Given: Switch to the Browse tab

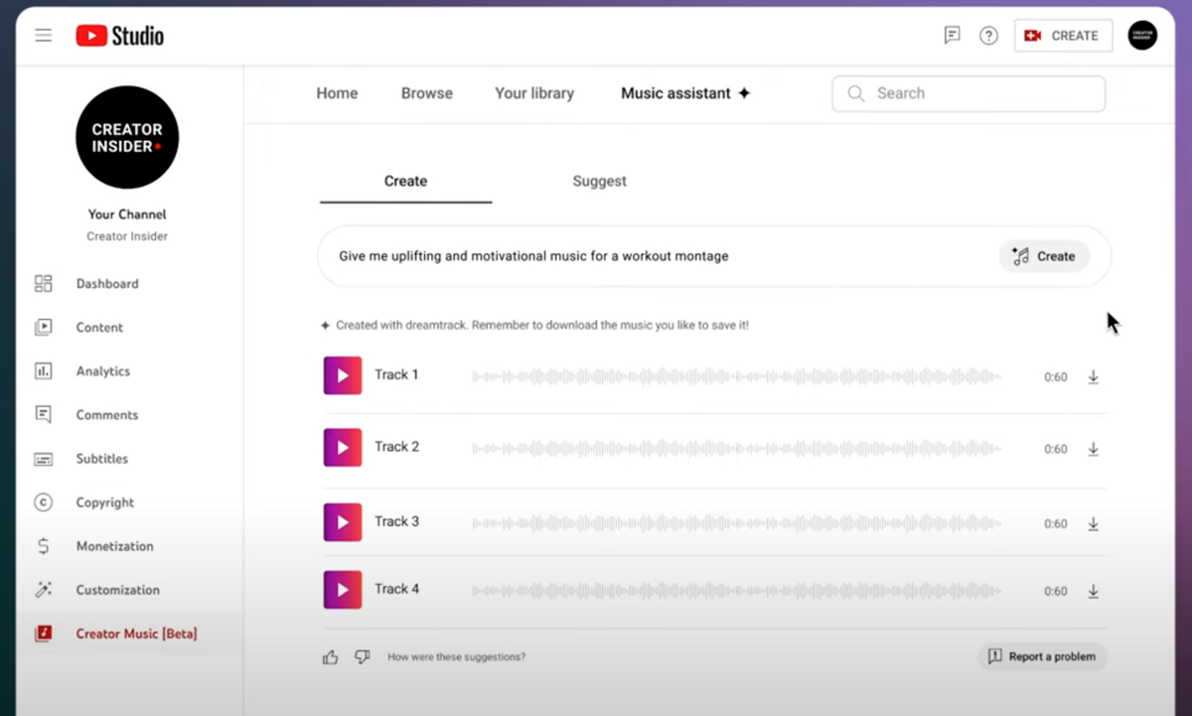Looking at the screenshot, I should [427, 93].
